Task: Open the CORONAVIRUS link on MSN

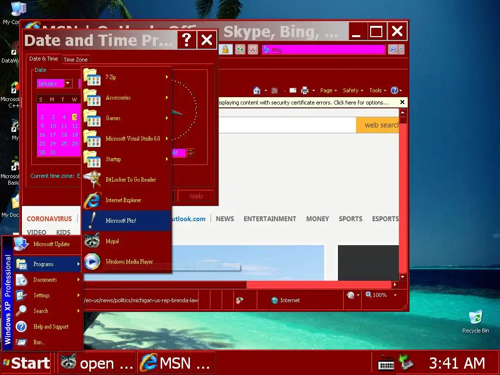Action: (x=49, y=219)
